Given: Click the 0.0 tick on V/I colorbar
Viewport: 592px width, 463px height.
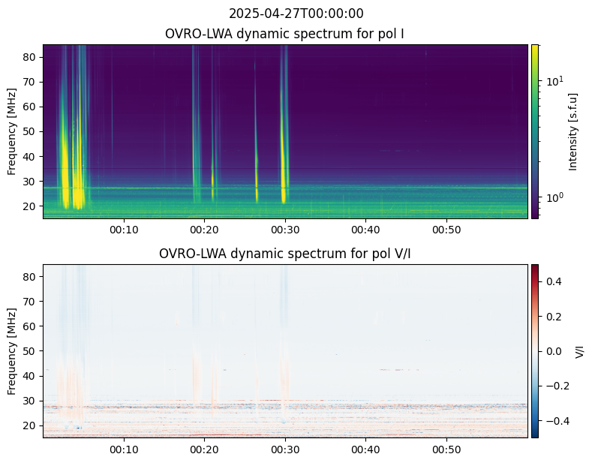Looking at the screenshot, I should 554,351.
